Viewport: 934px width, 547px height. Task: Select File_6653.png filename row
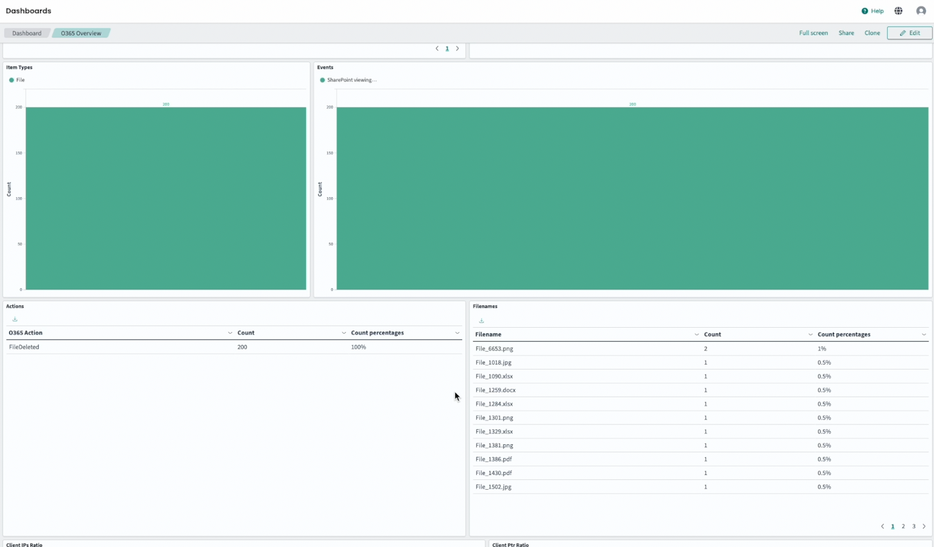(x=700, y=349)
